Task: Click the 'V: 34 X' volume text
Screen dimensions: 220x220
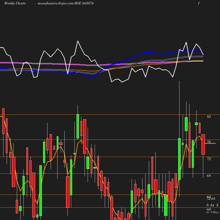Action: point(213,205)
